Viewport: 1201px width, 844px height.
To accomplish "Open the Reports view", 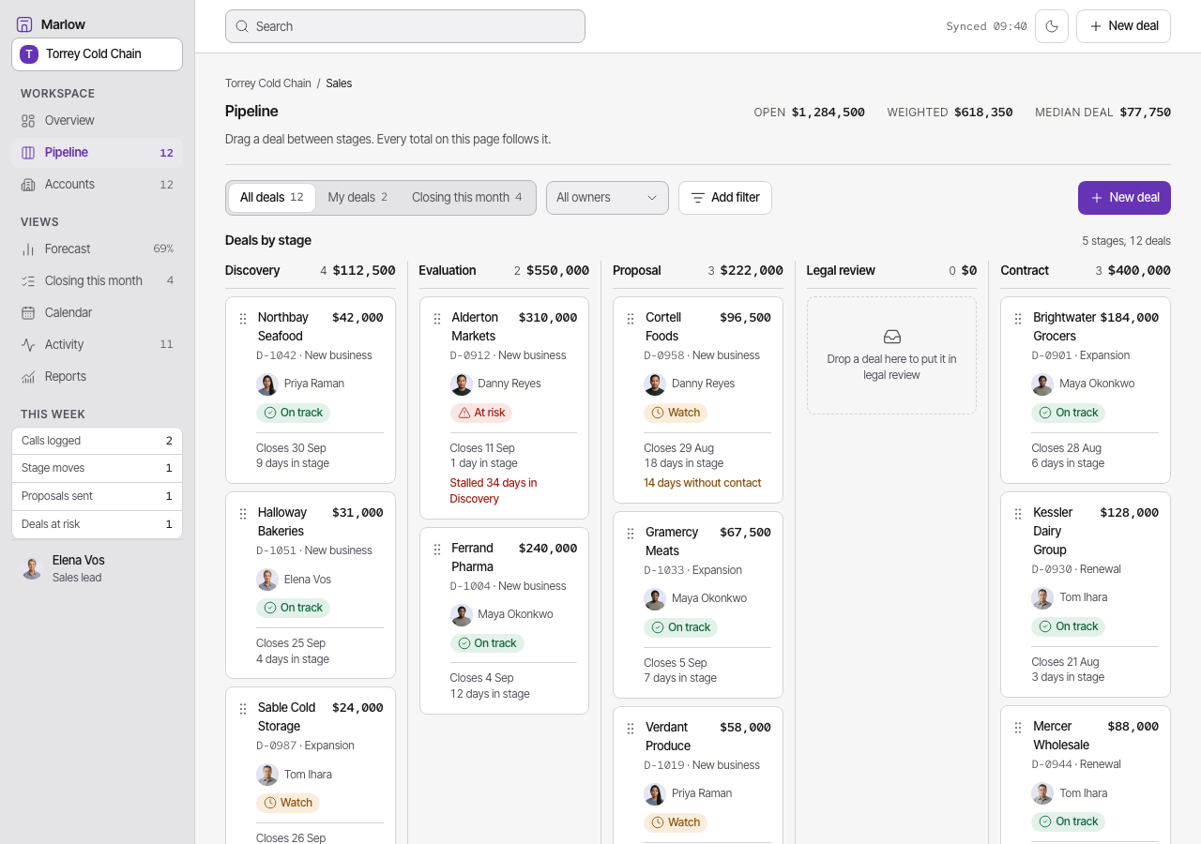I will click(97, 377).
